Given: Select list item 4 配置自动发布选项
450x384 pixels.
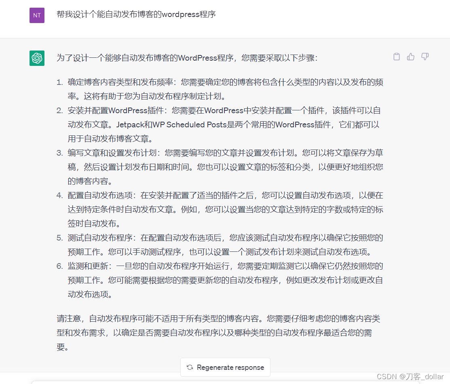Looking at the screenshot, I should coord(220,209).
